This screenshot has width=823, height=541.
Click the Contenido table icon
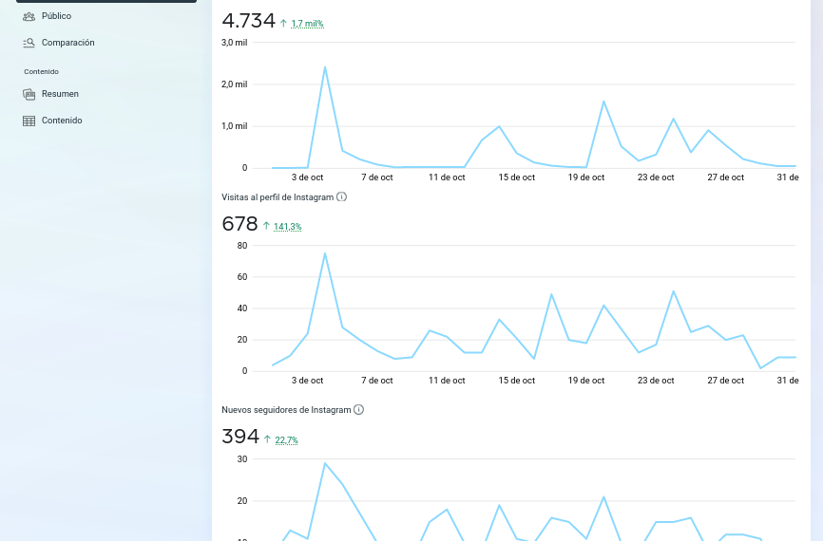pos(29,121)
